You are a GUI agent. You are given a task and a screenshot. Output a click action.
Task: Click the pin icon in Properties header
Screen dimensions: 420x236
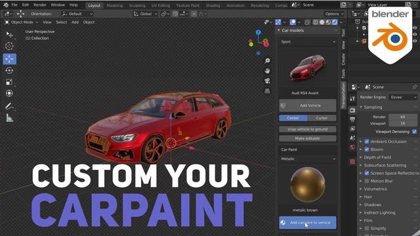(x=415, y=87)
